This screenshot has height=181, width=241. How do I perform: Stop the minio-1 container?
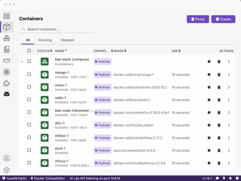pyautogui.click(x=209, y=87)
